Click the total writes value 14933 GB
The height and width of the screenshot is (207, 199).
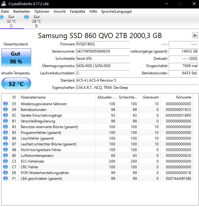183,51
